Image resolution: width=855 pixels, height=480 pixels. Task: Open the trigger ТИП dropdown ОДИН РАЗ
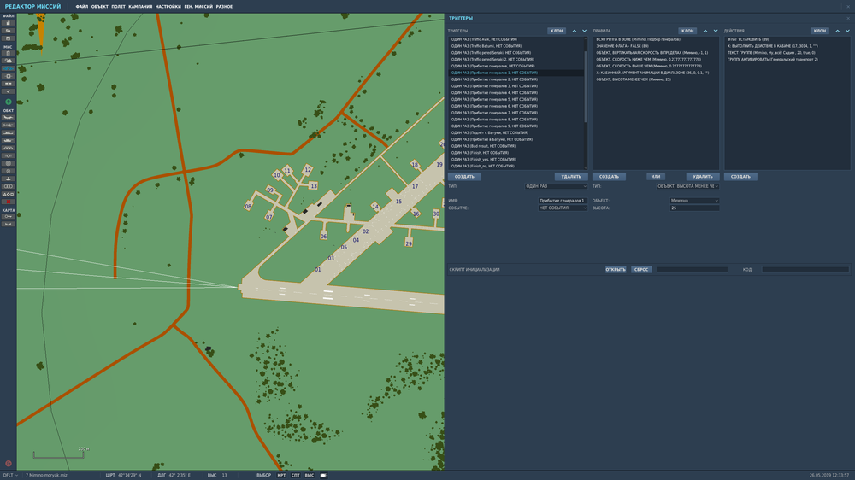[x=556, y=186]
